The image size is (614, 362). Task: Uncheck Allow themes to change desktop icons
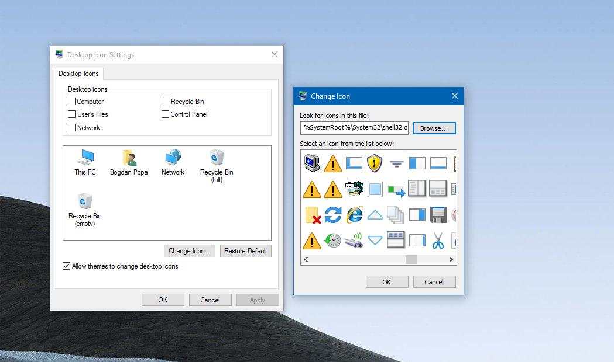67,266
